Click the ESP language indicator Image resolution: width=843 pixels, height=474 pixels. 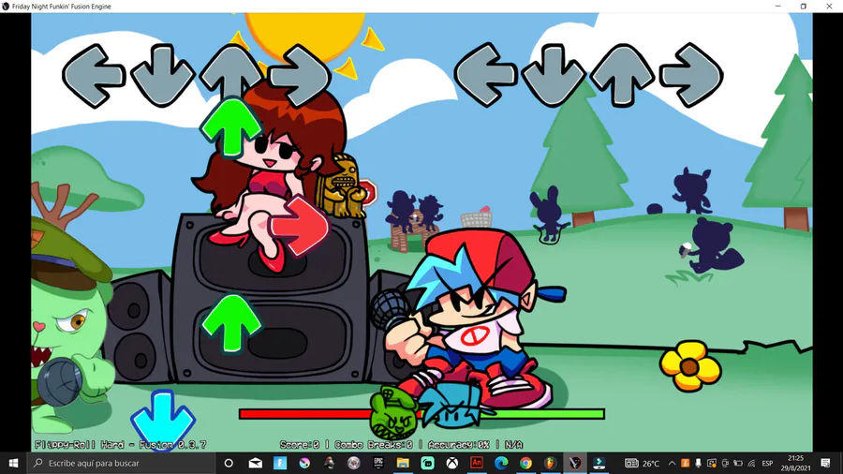coord(767,463)
